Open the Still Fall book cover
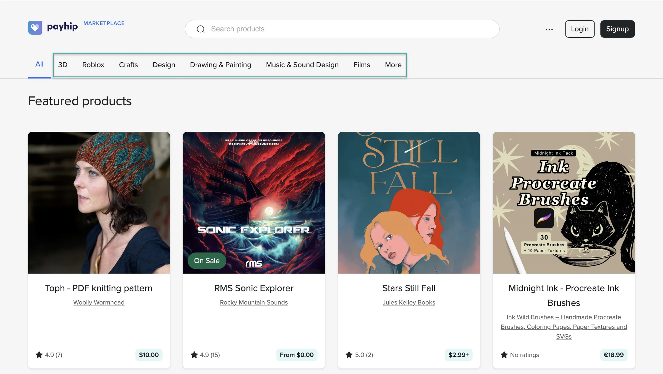 click(409, 203)
